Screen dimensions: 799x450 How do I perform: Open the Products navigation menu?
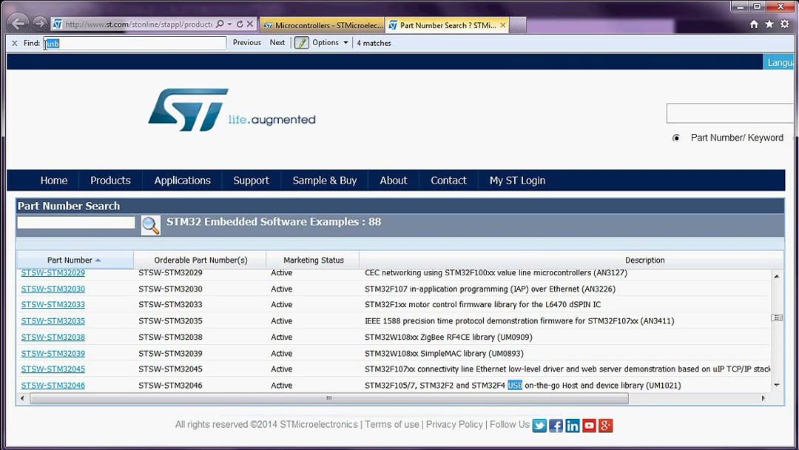[109, 180]
